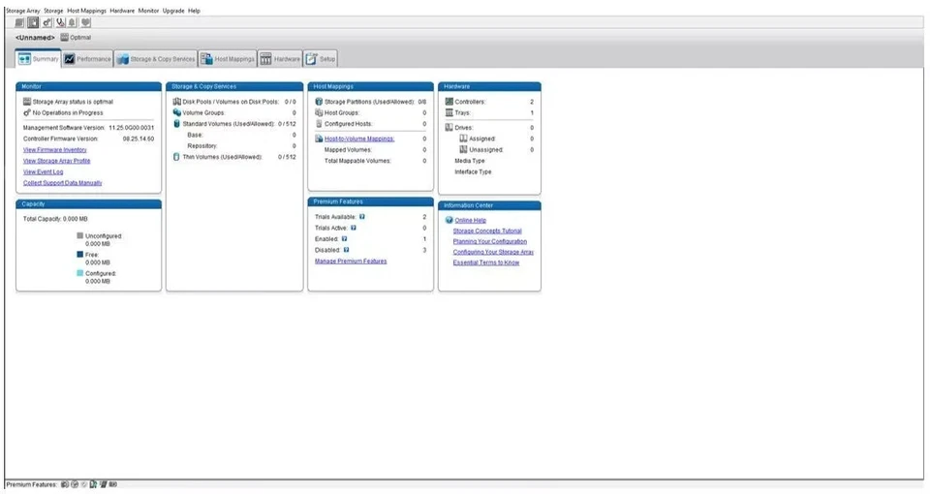Click the question mark icon beside Online Help
930x494 pixels.
[449, 220]
